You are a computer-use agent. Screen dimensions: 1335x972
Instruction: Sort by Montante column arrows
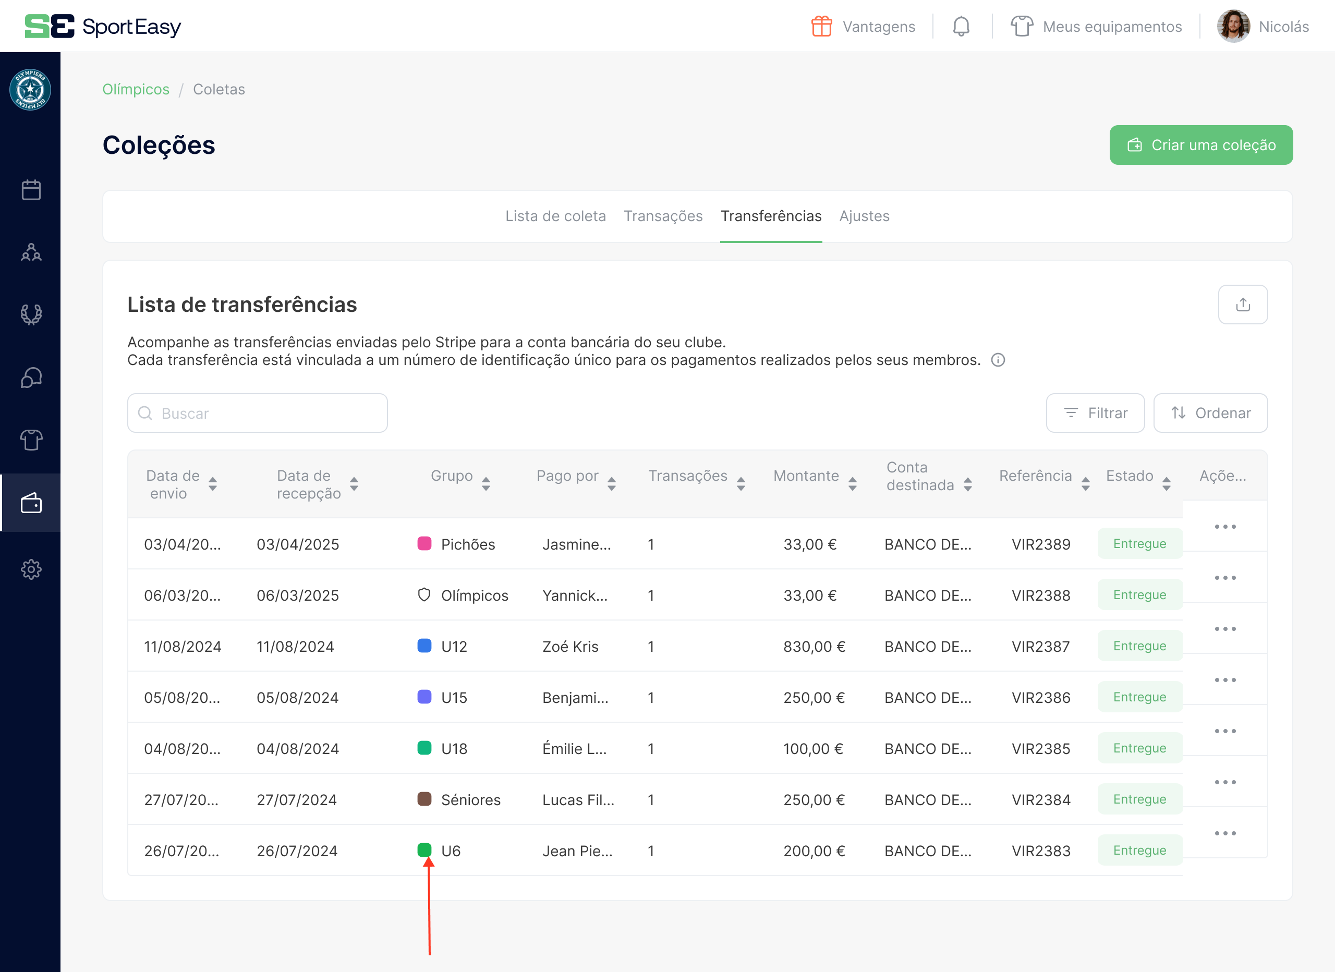(852, 484)
